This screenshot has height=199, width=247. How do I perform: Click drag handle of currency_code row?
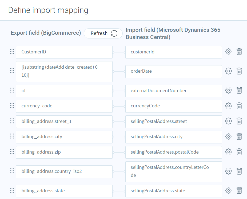(12, 105)
